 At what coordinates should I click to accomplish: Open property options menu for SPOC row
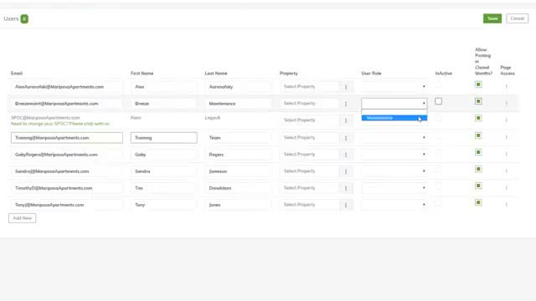346,120
